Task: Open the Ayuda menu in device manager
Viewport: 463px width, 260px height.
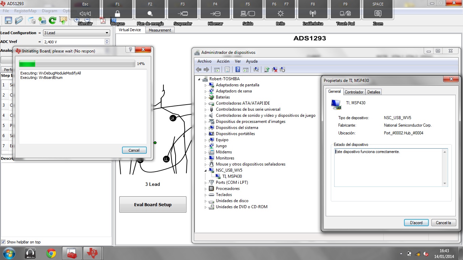Action: pyautogui.click(x=251, y=61)
